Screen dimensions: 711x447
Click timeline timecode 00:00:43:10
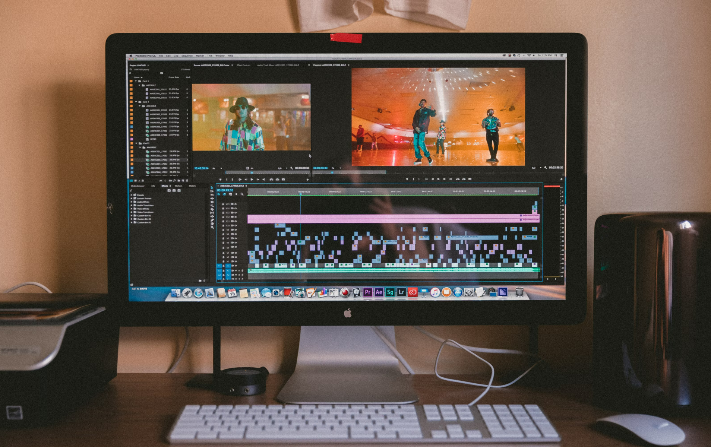[x=225, y=190]
